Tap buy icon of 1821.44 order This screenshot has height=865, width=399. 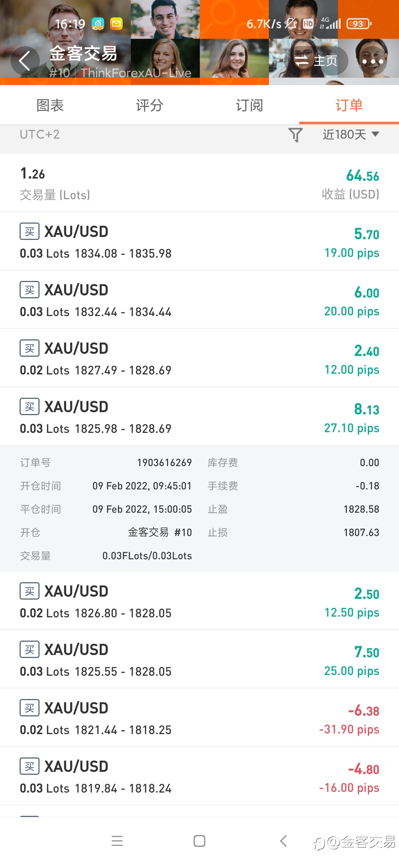coord(30,708)
